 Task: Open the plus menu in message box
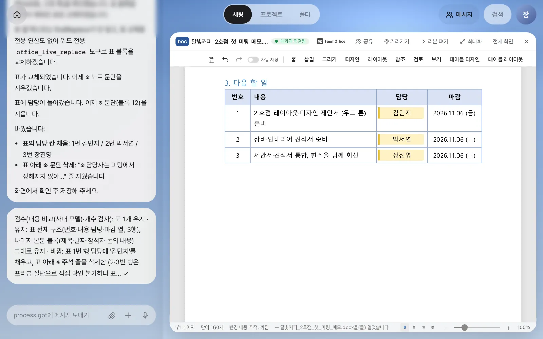(128, 315)
